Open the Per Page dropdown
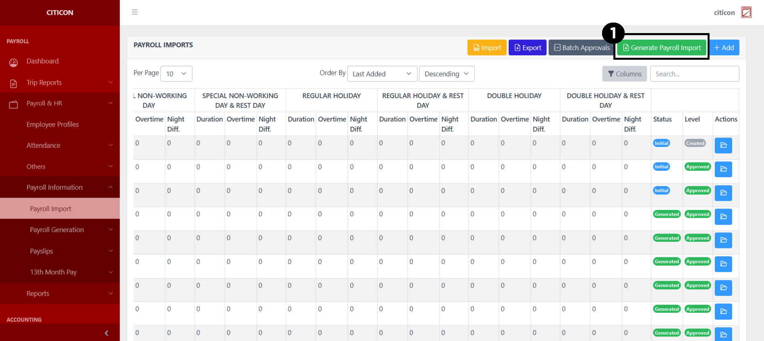Image resolution: width=764 pixels, height=341 pixels. (x=176, y=74)
